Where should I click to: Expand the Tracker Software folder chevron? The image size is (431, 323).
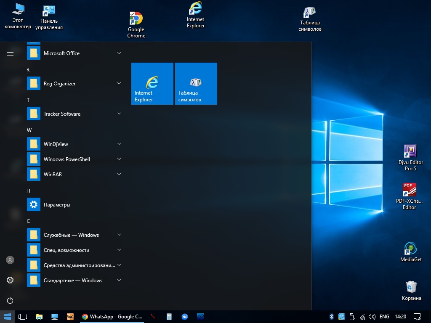click(119, 114)
